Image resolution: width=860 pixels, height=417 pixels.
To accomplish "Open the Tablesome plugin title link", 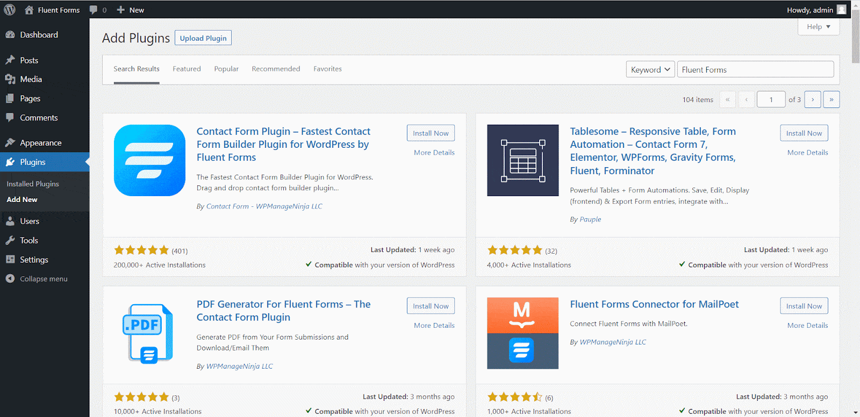I will 653,151.
